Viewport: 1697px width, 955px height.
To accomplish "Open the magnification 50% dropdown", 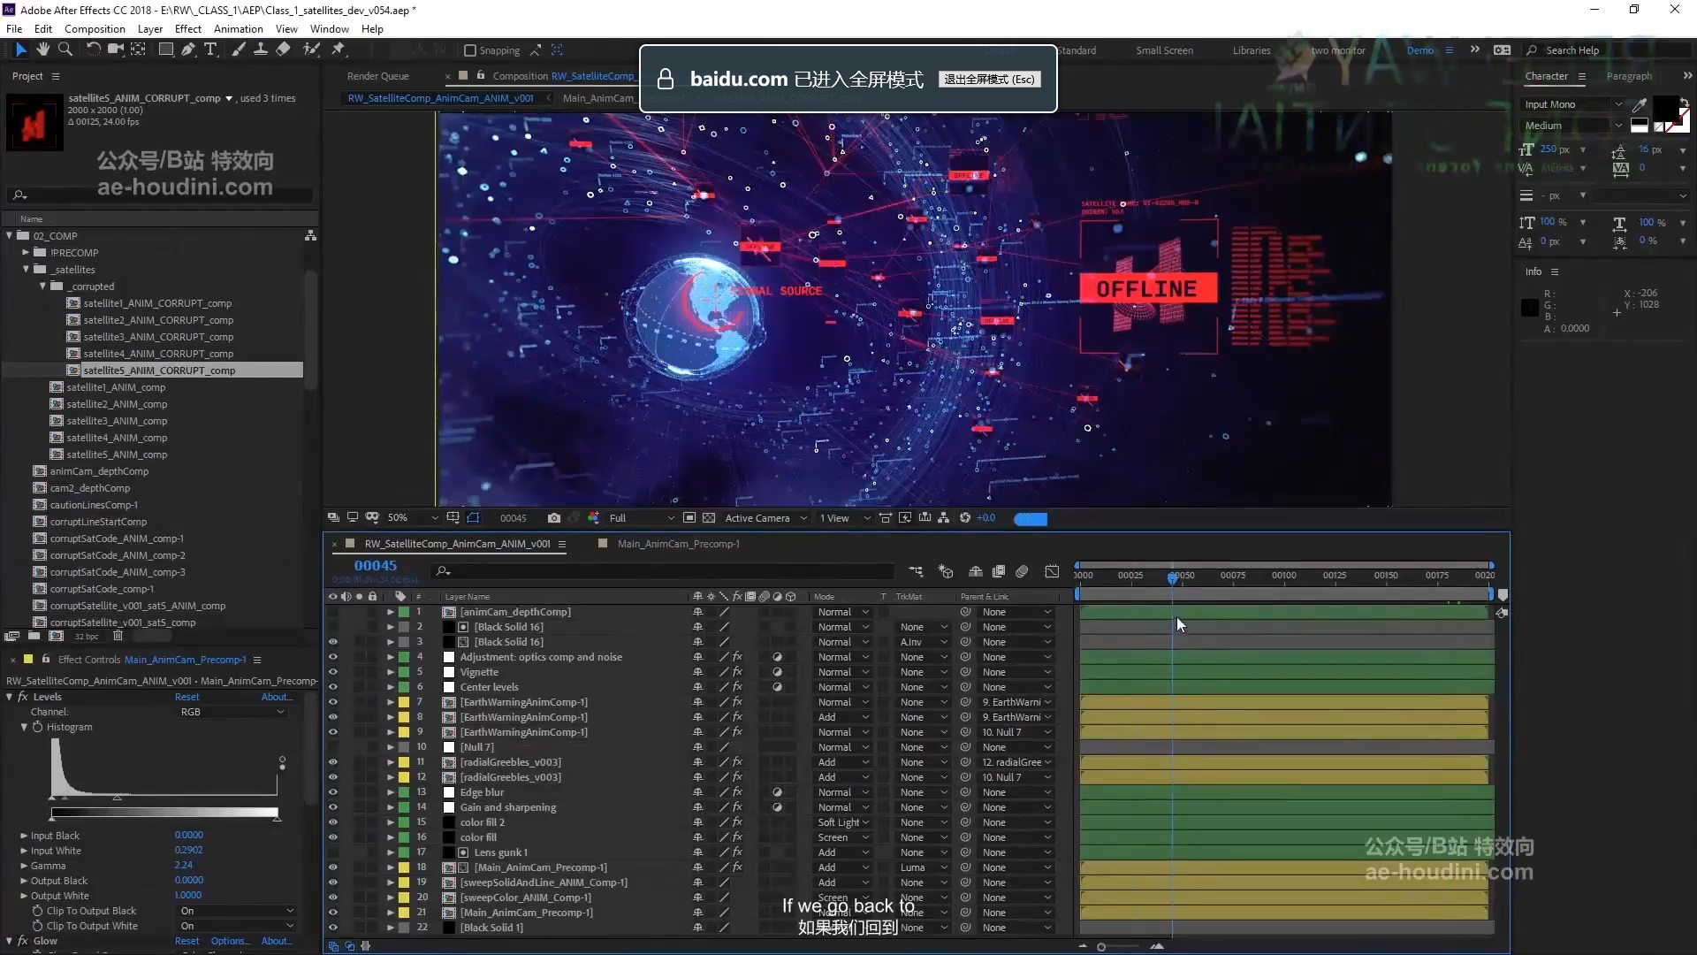I will 413,518.
